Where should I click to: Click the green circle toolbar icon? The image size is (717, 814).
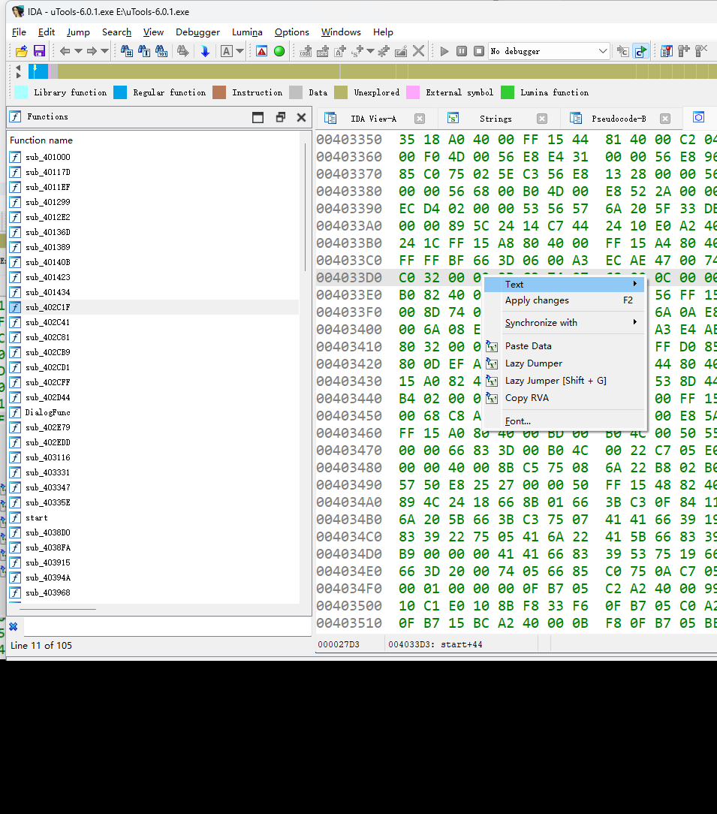[279, 51]
